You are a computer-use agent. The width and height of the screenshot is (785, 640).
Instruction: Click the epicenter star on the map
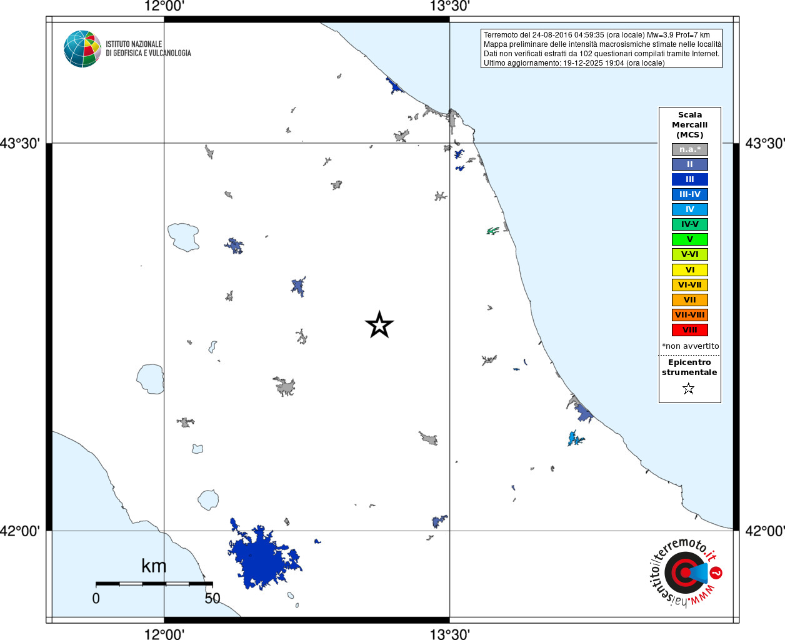(379, 325)
